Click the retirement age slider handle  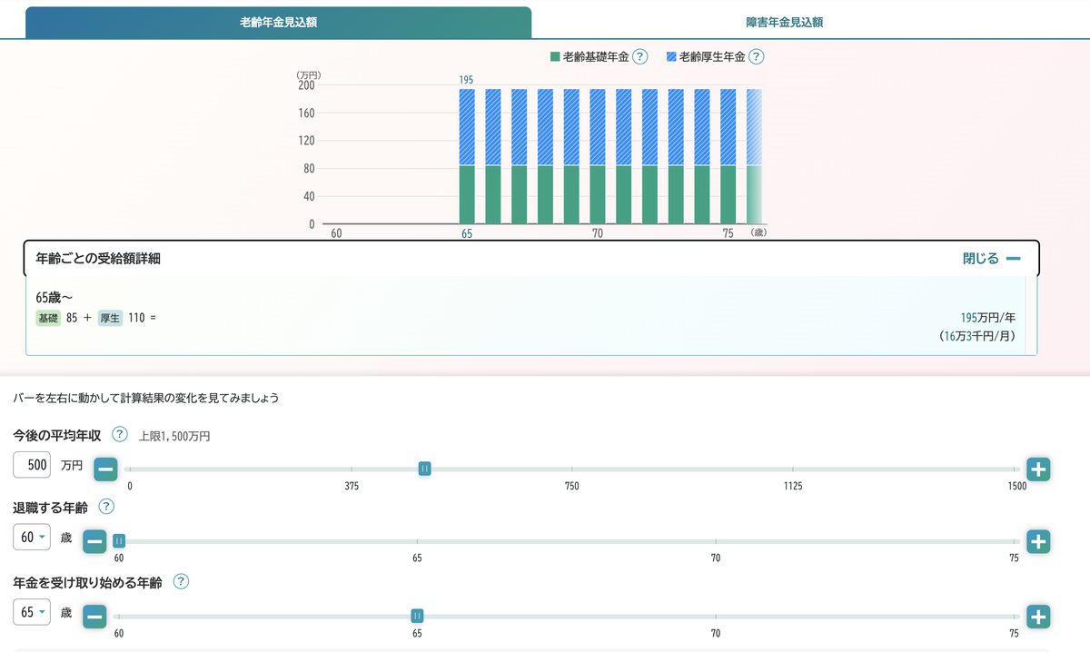pyautogui.click(x=119, y=541)
